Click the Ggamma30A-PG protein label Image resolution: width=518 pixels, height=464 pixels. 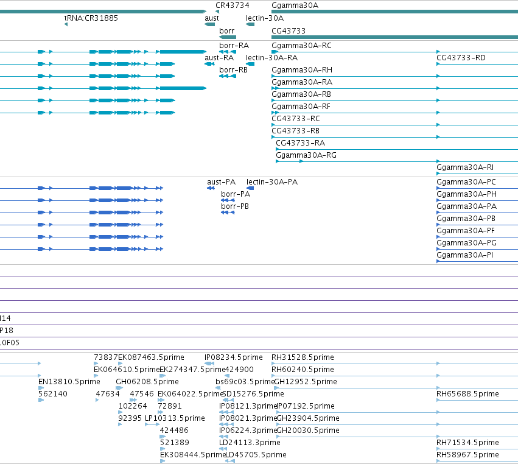pyautogui.click(x=466, y=243)
